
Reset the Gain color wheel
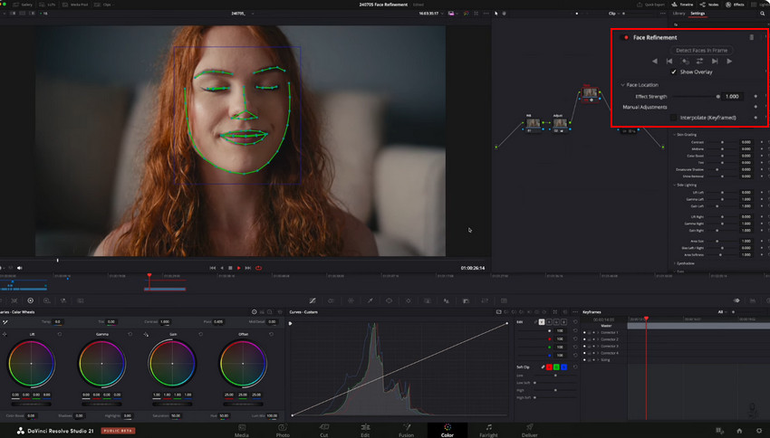point(201,334)
